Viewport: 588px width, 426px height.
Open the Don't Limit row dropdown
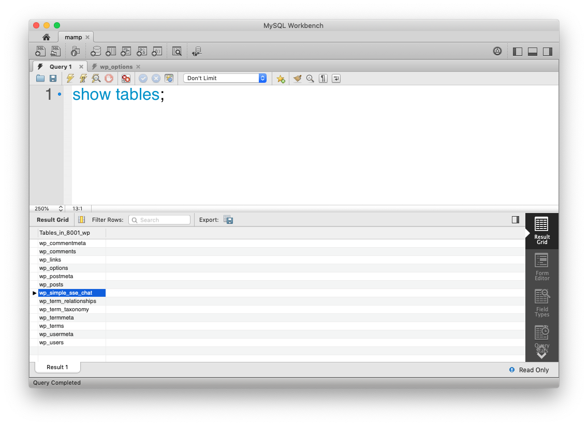pos(225,78)
